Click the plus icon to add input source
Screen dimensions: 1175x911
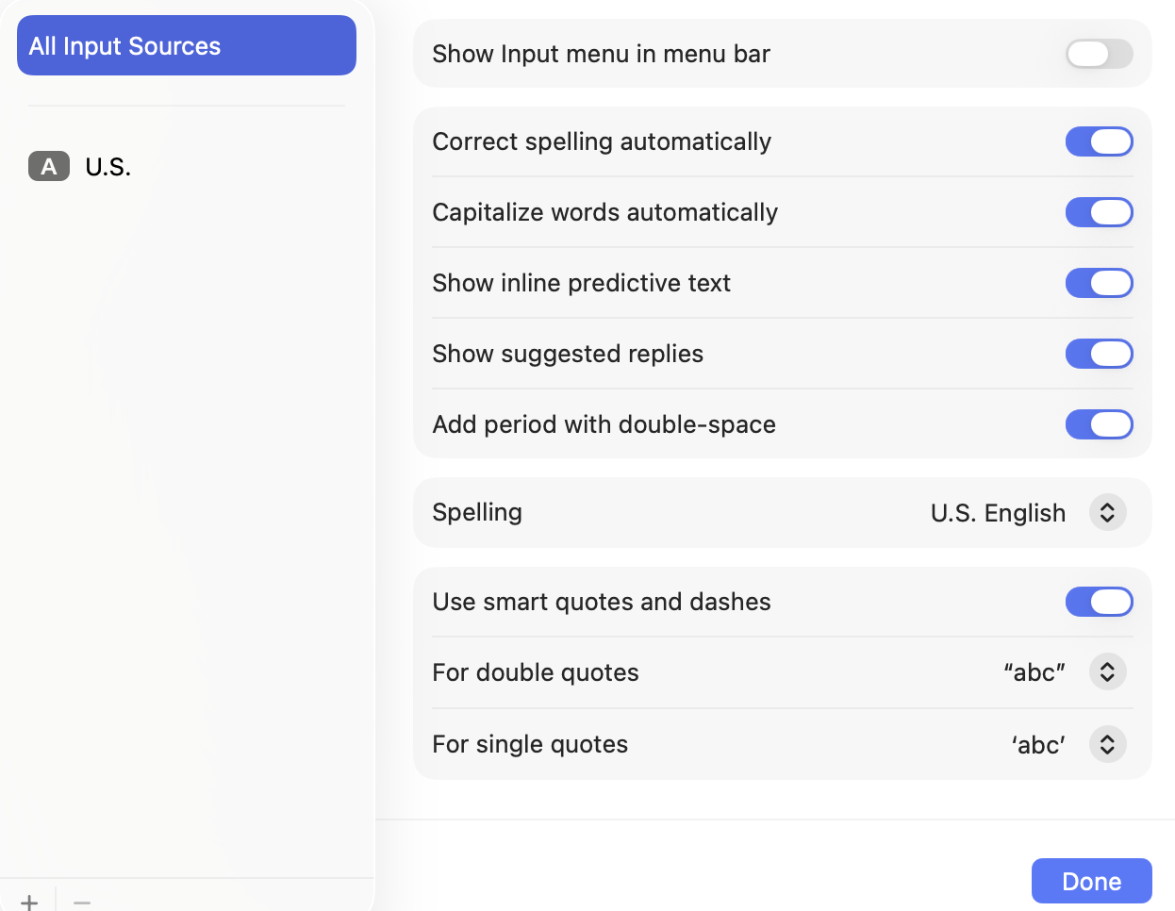(29, 902)
